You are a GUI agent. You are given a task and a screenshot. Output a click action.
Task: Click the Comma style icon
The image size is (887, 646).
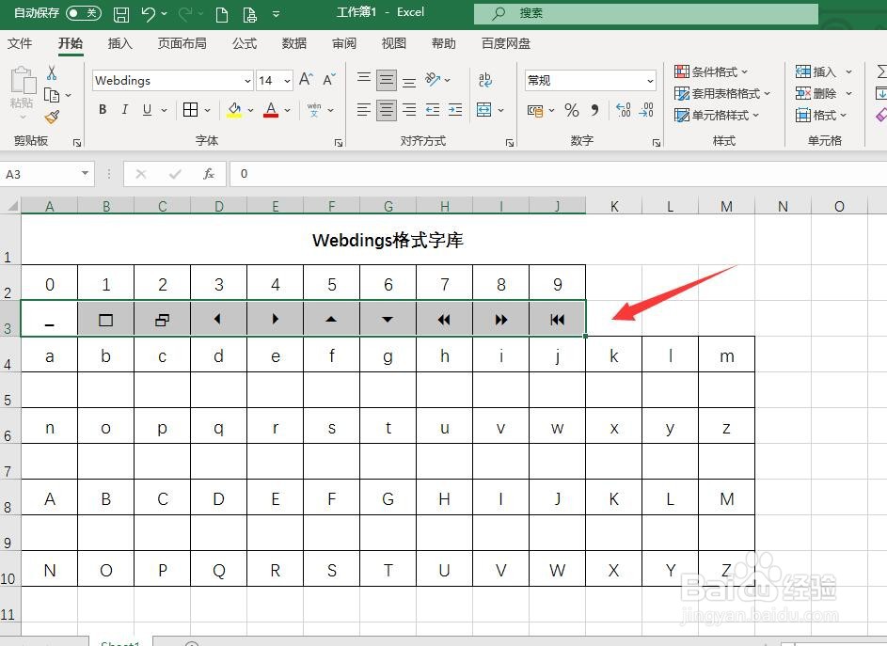coord(594,110)
